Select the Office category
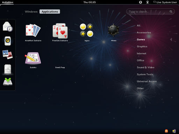Image resolution: width=179 pixels, height=134 pixels. pos(141,60)
